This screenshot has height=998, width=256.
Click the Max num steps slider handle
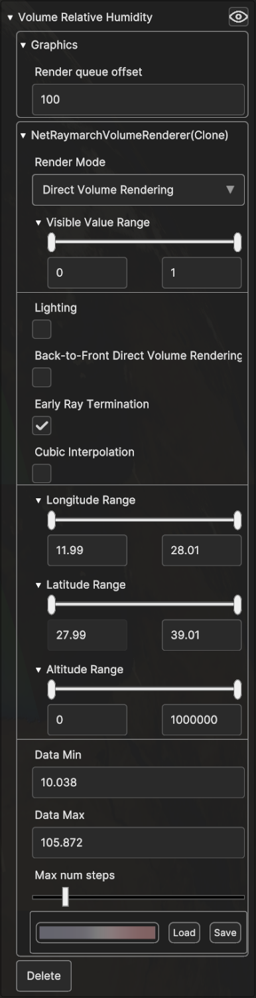click(x=65, y=896)
